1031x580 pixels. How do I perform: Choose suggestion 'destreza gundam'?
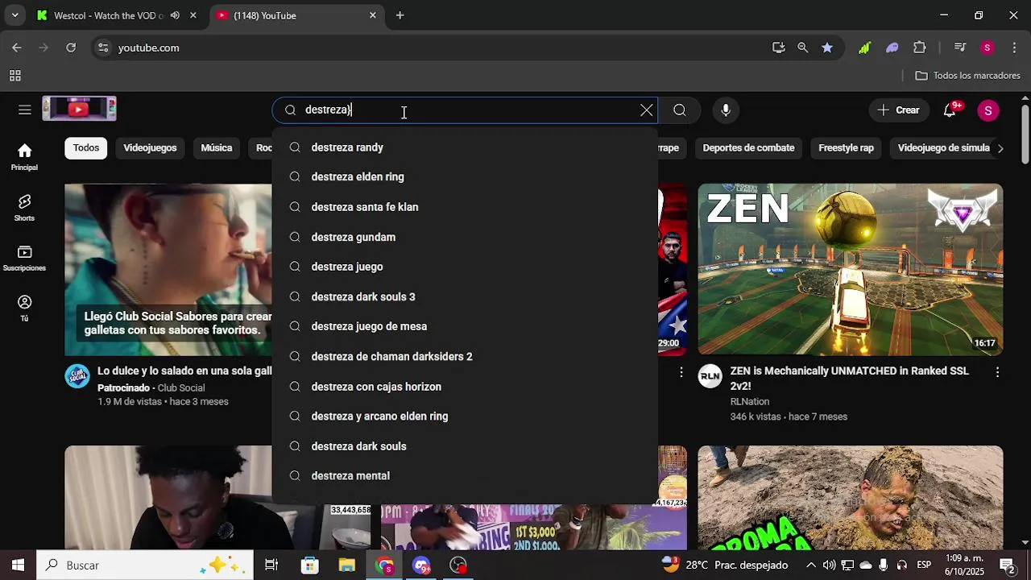[465, 237]
